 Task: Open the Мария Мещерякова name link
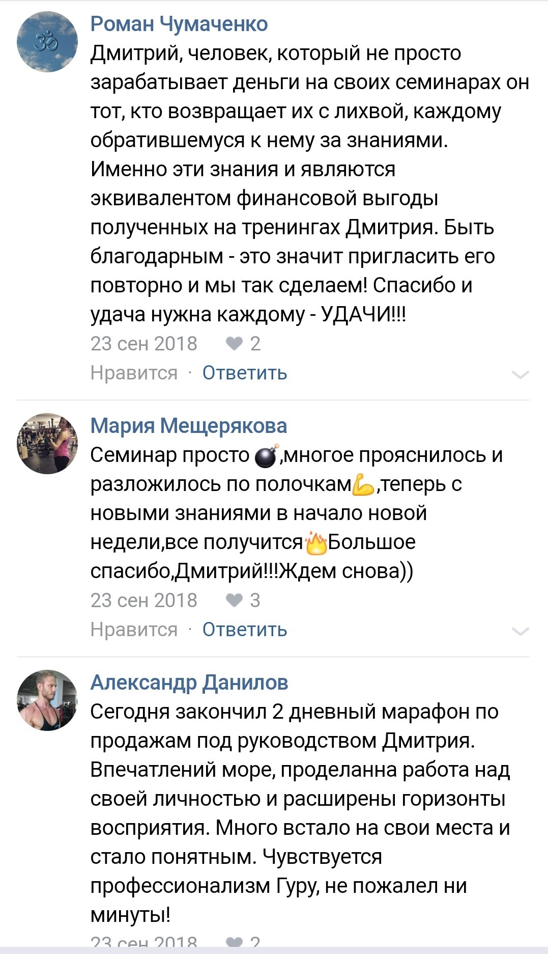pos(189,426)
